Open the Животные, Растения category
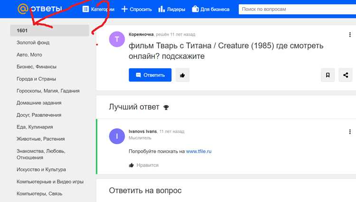This screenshot has height=202, width=356. 41,139
